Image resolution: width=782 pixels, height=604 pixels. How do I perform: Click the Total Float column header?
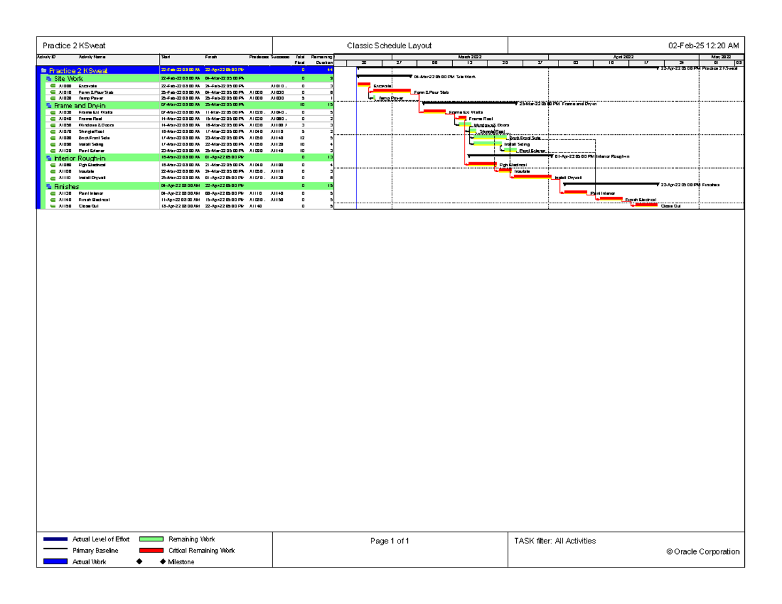[300, 60]
